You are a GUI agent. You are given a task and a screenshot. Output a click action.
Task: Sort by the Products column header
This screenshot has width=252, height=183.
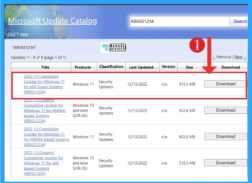pyautogui.click(x=83, y=67)
